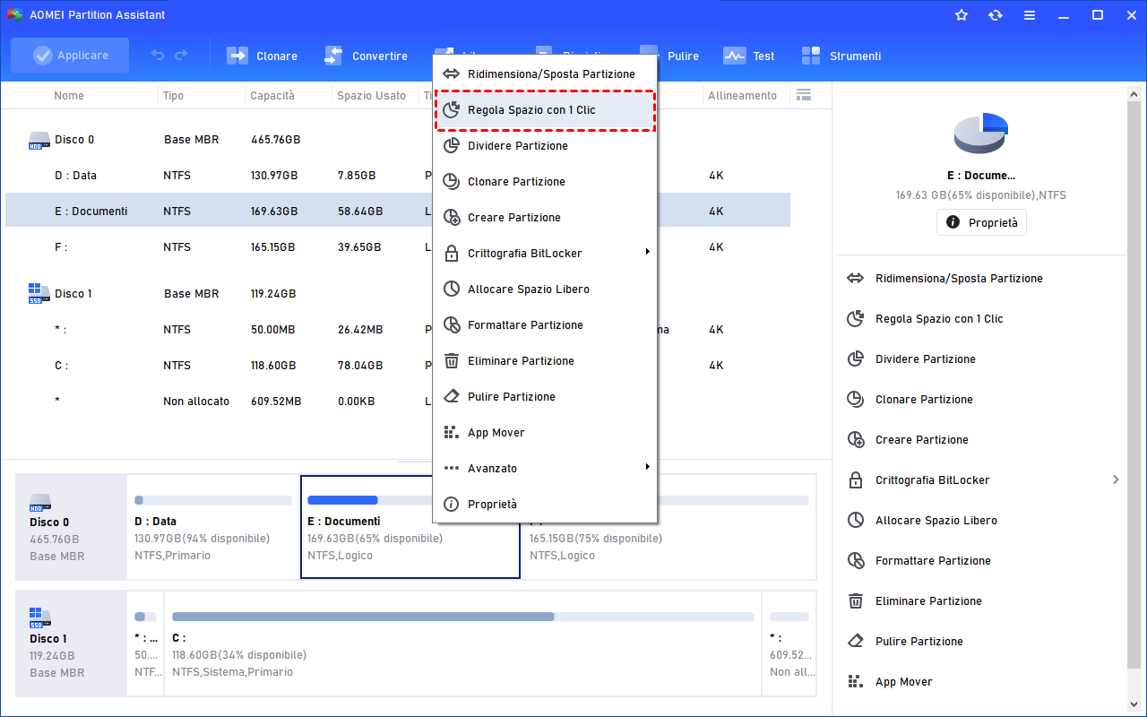Screen dimensions: 1147x717
Task: Click Eliminare Partizione trash icon in side panel
Action: 855,601
